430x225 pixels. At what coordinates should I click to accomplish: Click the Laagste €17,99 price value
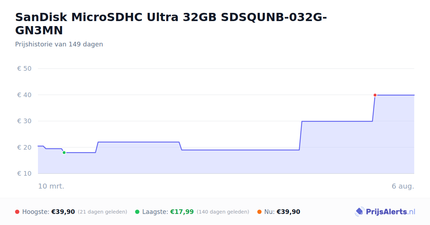point(182,212)
